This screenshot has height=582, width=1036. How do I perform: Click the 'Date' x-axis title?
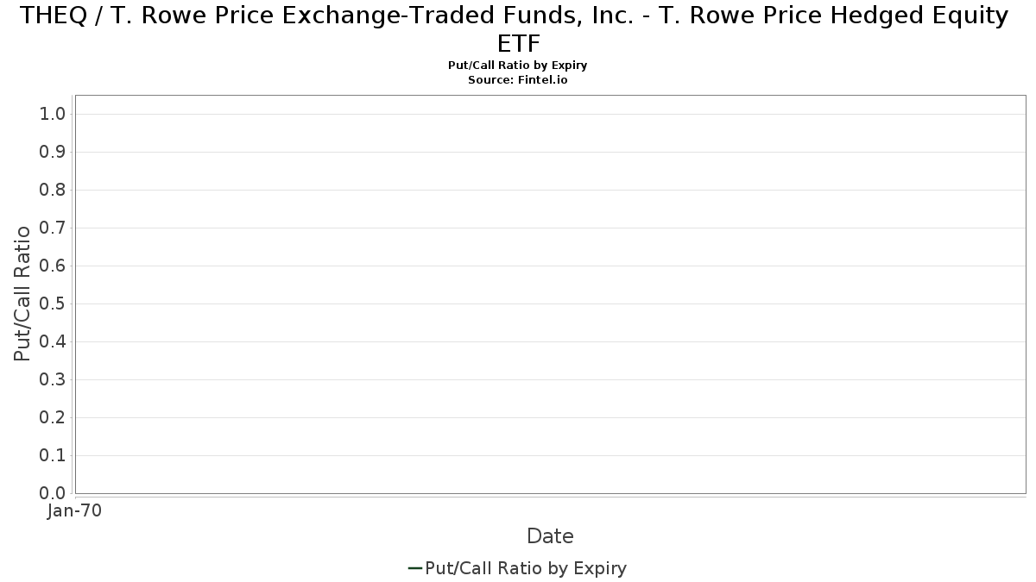(x=550, y=536)
